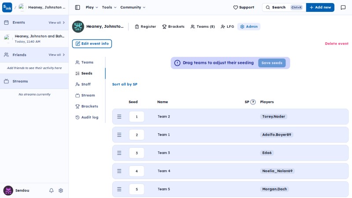Click the Sendou user avatar
The height and width of the screenshot is (198, 352).
tap(8, 191)
